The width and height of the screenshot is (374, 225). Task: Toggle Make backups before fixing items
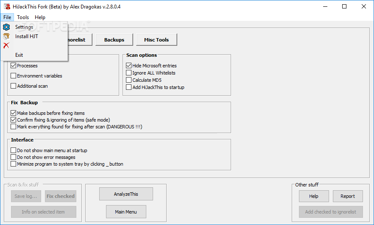click(14, 113)
